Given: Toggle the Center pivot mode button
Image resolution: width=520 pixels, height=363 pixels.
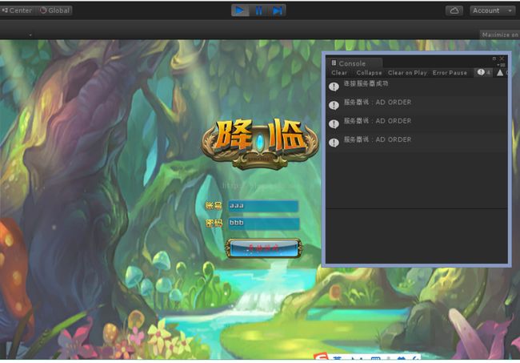Looking at the screenshot, I should pyautogui.click(x=18, y=10).
